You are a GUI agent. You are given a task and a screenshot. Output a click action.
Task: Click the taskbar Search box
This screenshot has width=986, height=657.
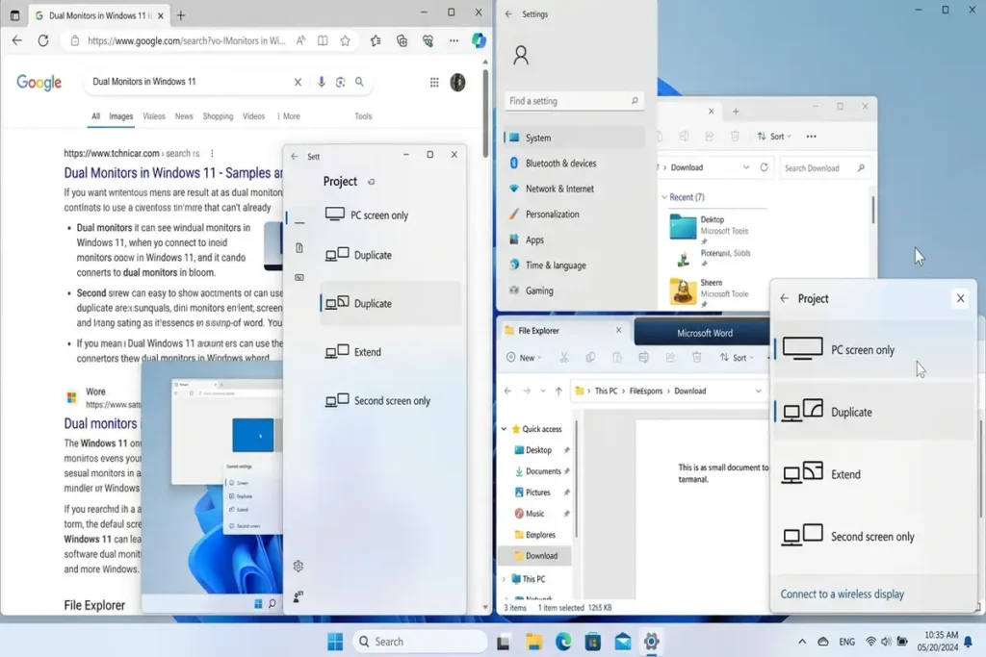point(420,642)
